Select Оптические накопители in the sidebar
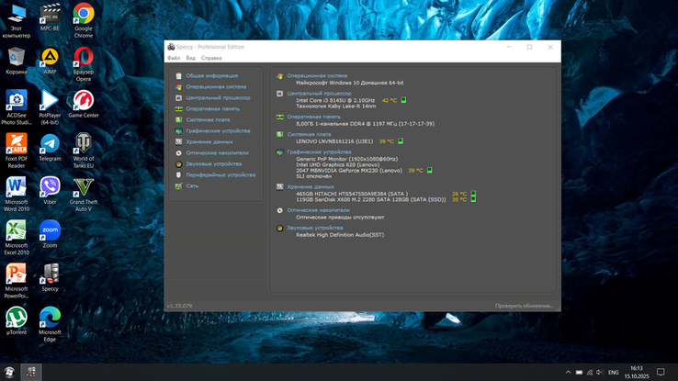This screenshot has height=381, width=678. click(x=217, y=153)
